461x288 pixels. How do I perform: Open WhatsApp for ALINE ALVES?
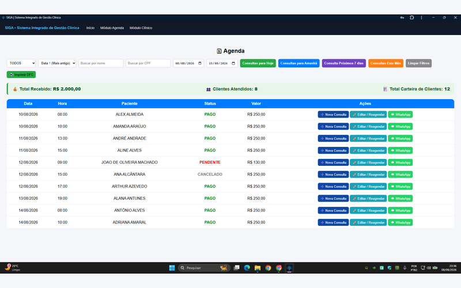pos(400,150)
